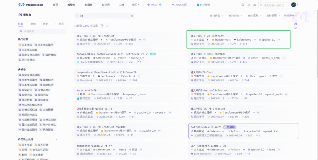Go to 首页 in top navigation
The width and height of the screenshot is (318, 160).
pos(55,5)
